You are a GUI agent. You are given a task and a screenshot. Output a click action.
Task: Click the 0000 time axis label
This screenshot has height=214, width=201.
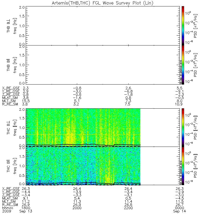pyautogui.click(x=180, y=208)
